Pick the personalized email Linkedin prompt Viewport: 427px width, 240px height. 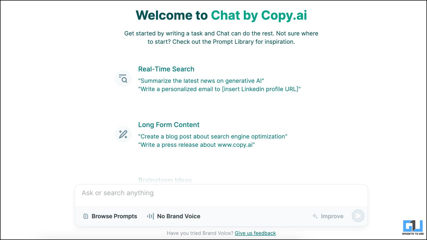219,89
